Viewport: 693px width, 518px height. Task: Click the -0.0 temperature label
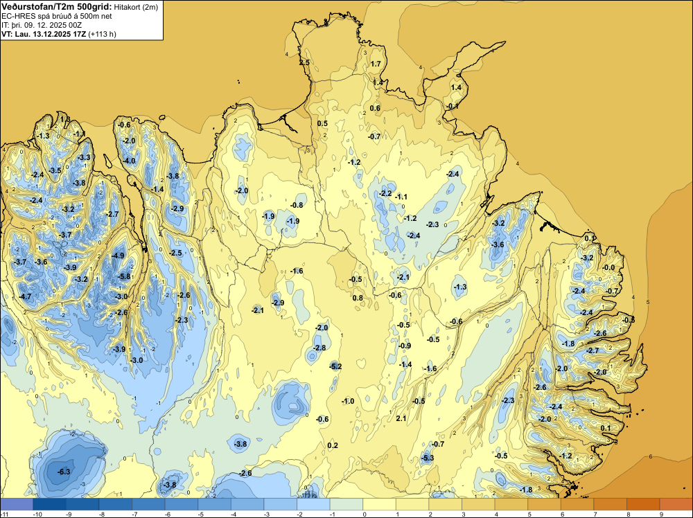tap(608, 267)
